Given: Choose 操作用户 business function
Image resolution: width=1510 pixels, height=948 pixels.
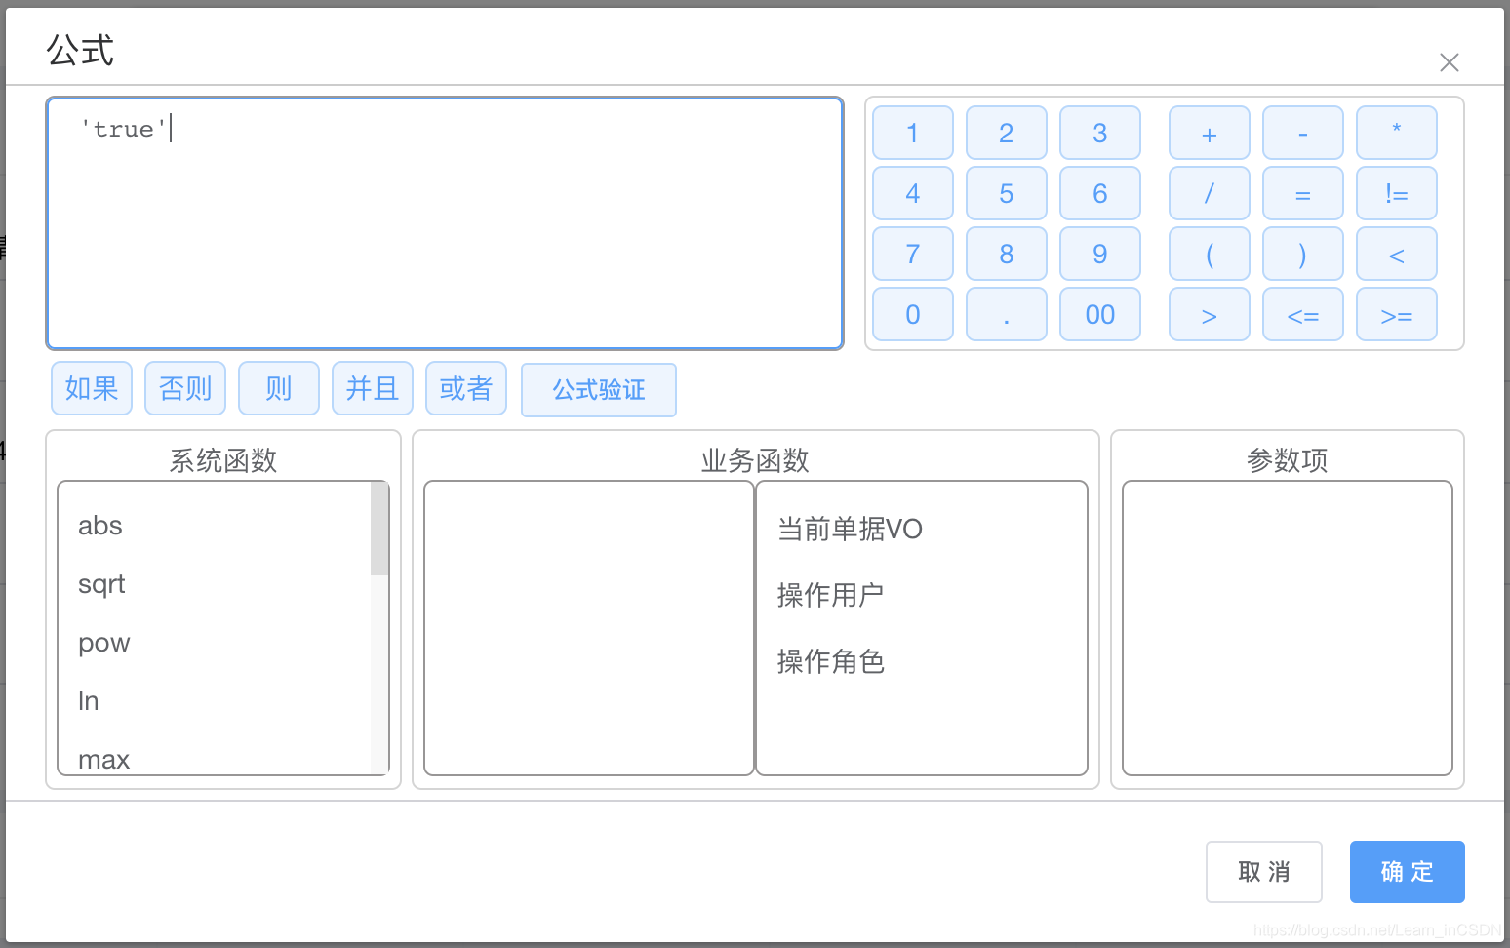Looking at the screenshot, I should [x=830, y=595].
